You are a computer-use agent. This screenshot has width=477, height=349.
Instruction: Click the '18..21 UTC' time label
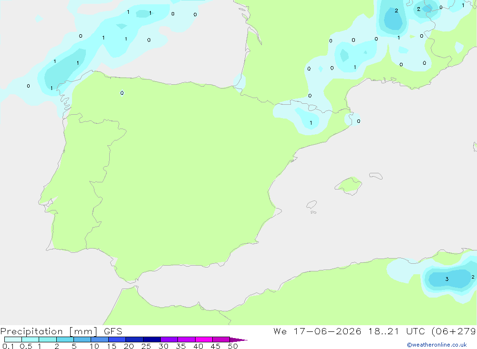pyautogui.click(x=396, y=331)
